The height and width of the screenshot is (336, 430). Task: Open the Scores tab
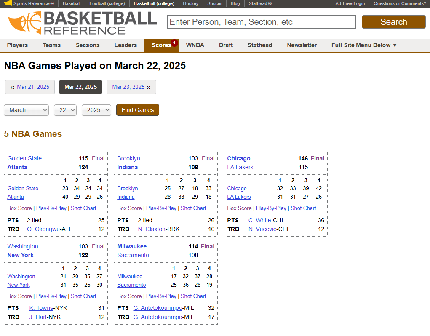click(161, 45)
